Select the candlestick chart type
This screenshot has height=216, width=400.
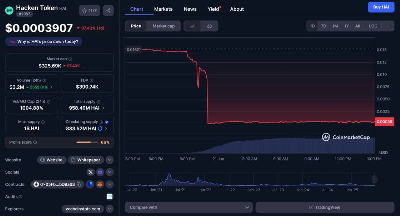coord(209,26)
